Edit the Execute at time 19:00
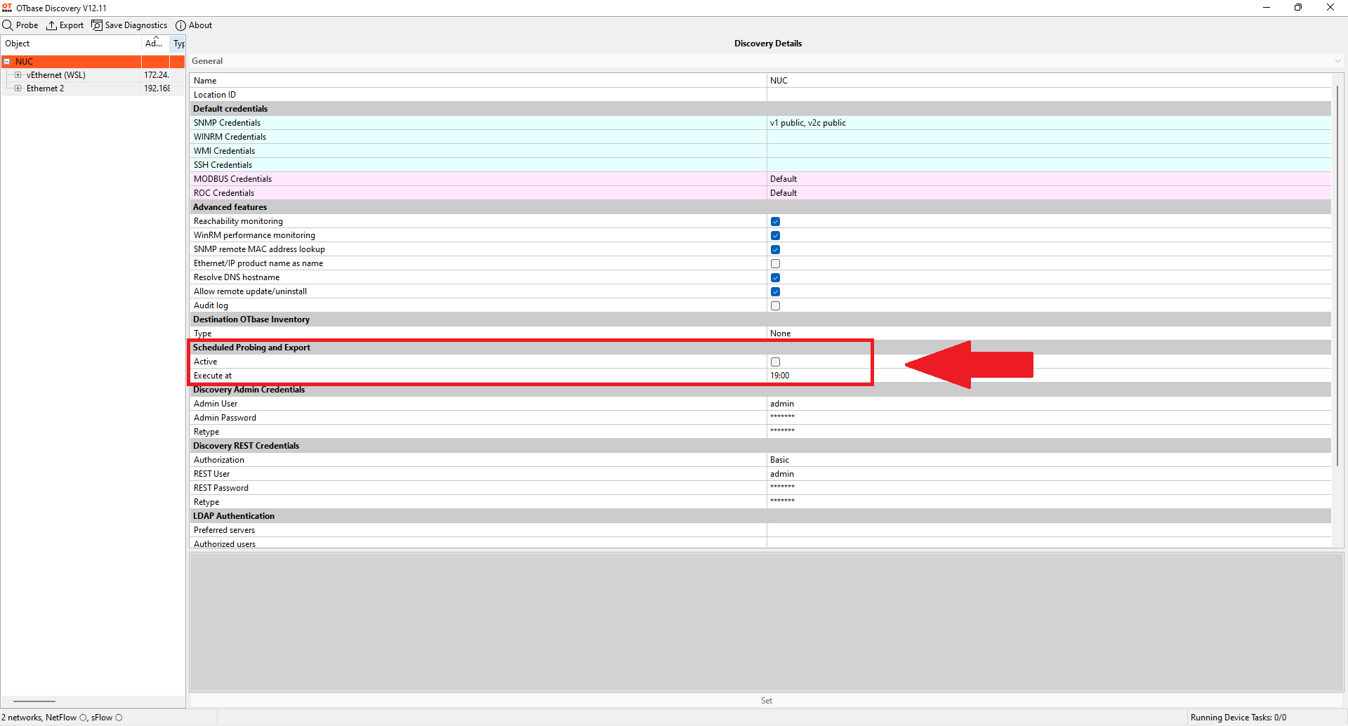The width and height of the screenshot is (1348, 726). 1049,376
